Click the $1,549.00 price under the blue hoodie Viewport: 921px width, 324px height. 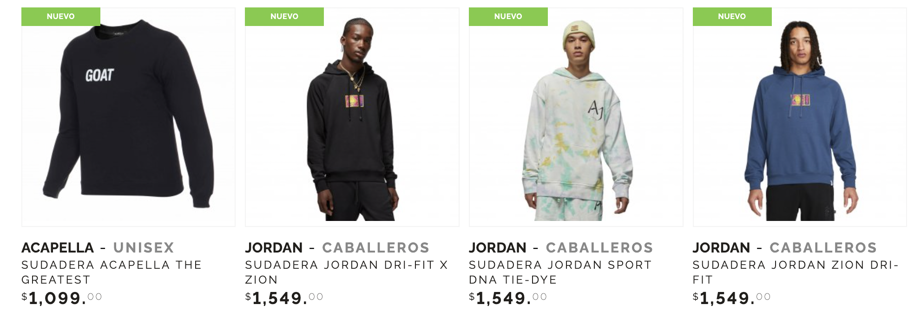[731, 298]
